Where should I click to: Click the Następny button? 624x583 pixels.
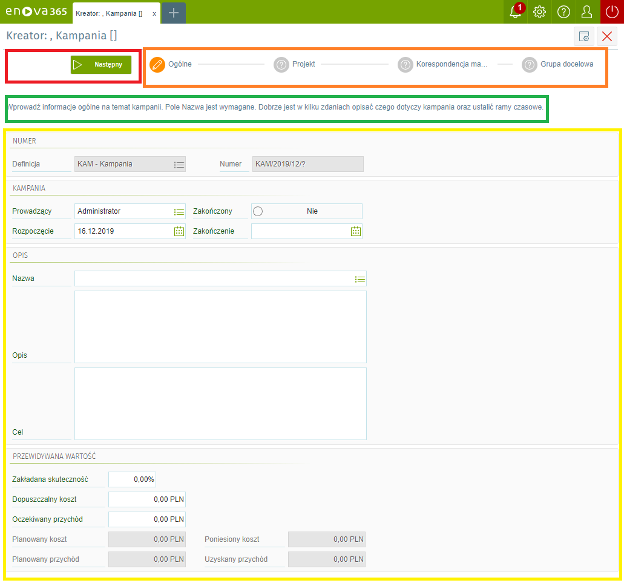pyautogui.click(x=101, y=65)
